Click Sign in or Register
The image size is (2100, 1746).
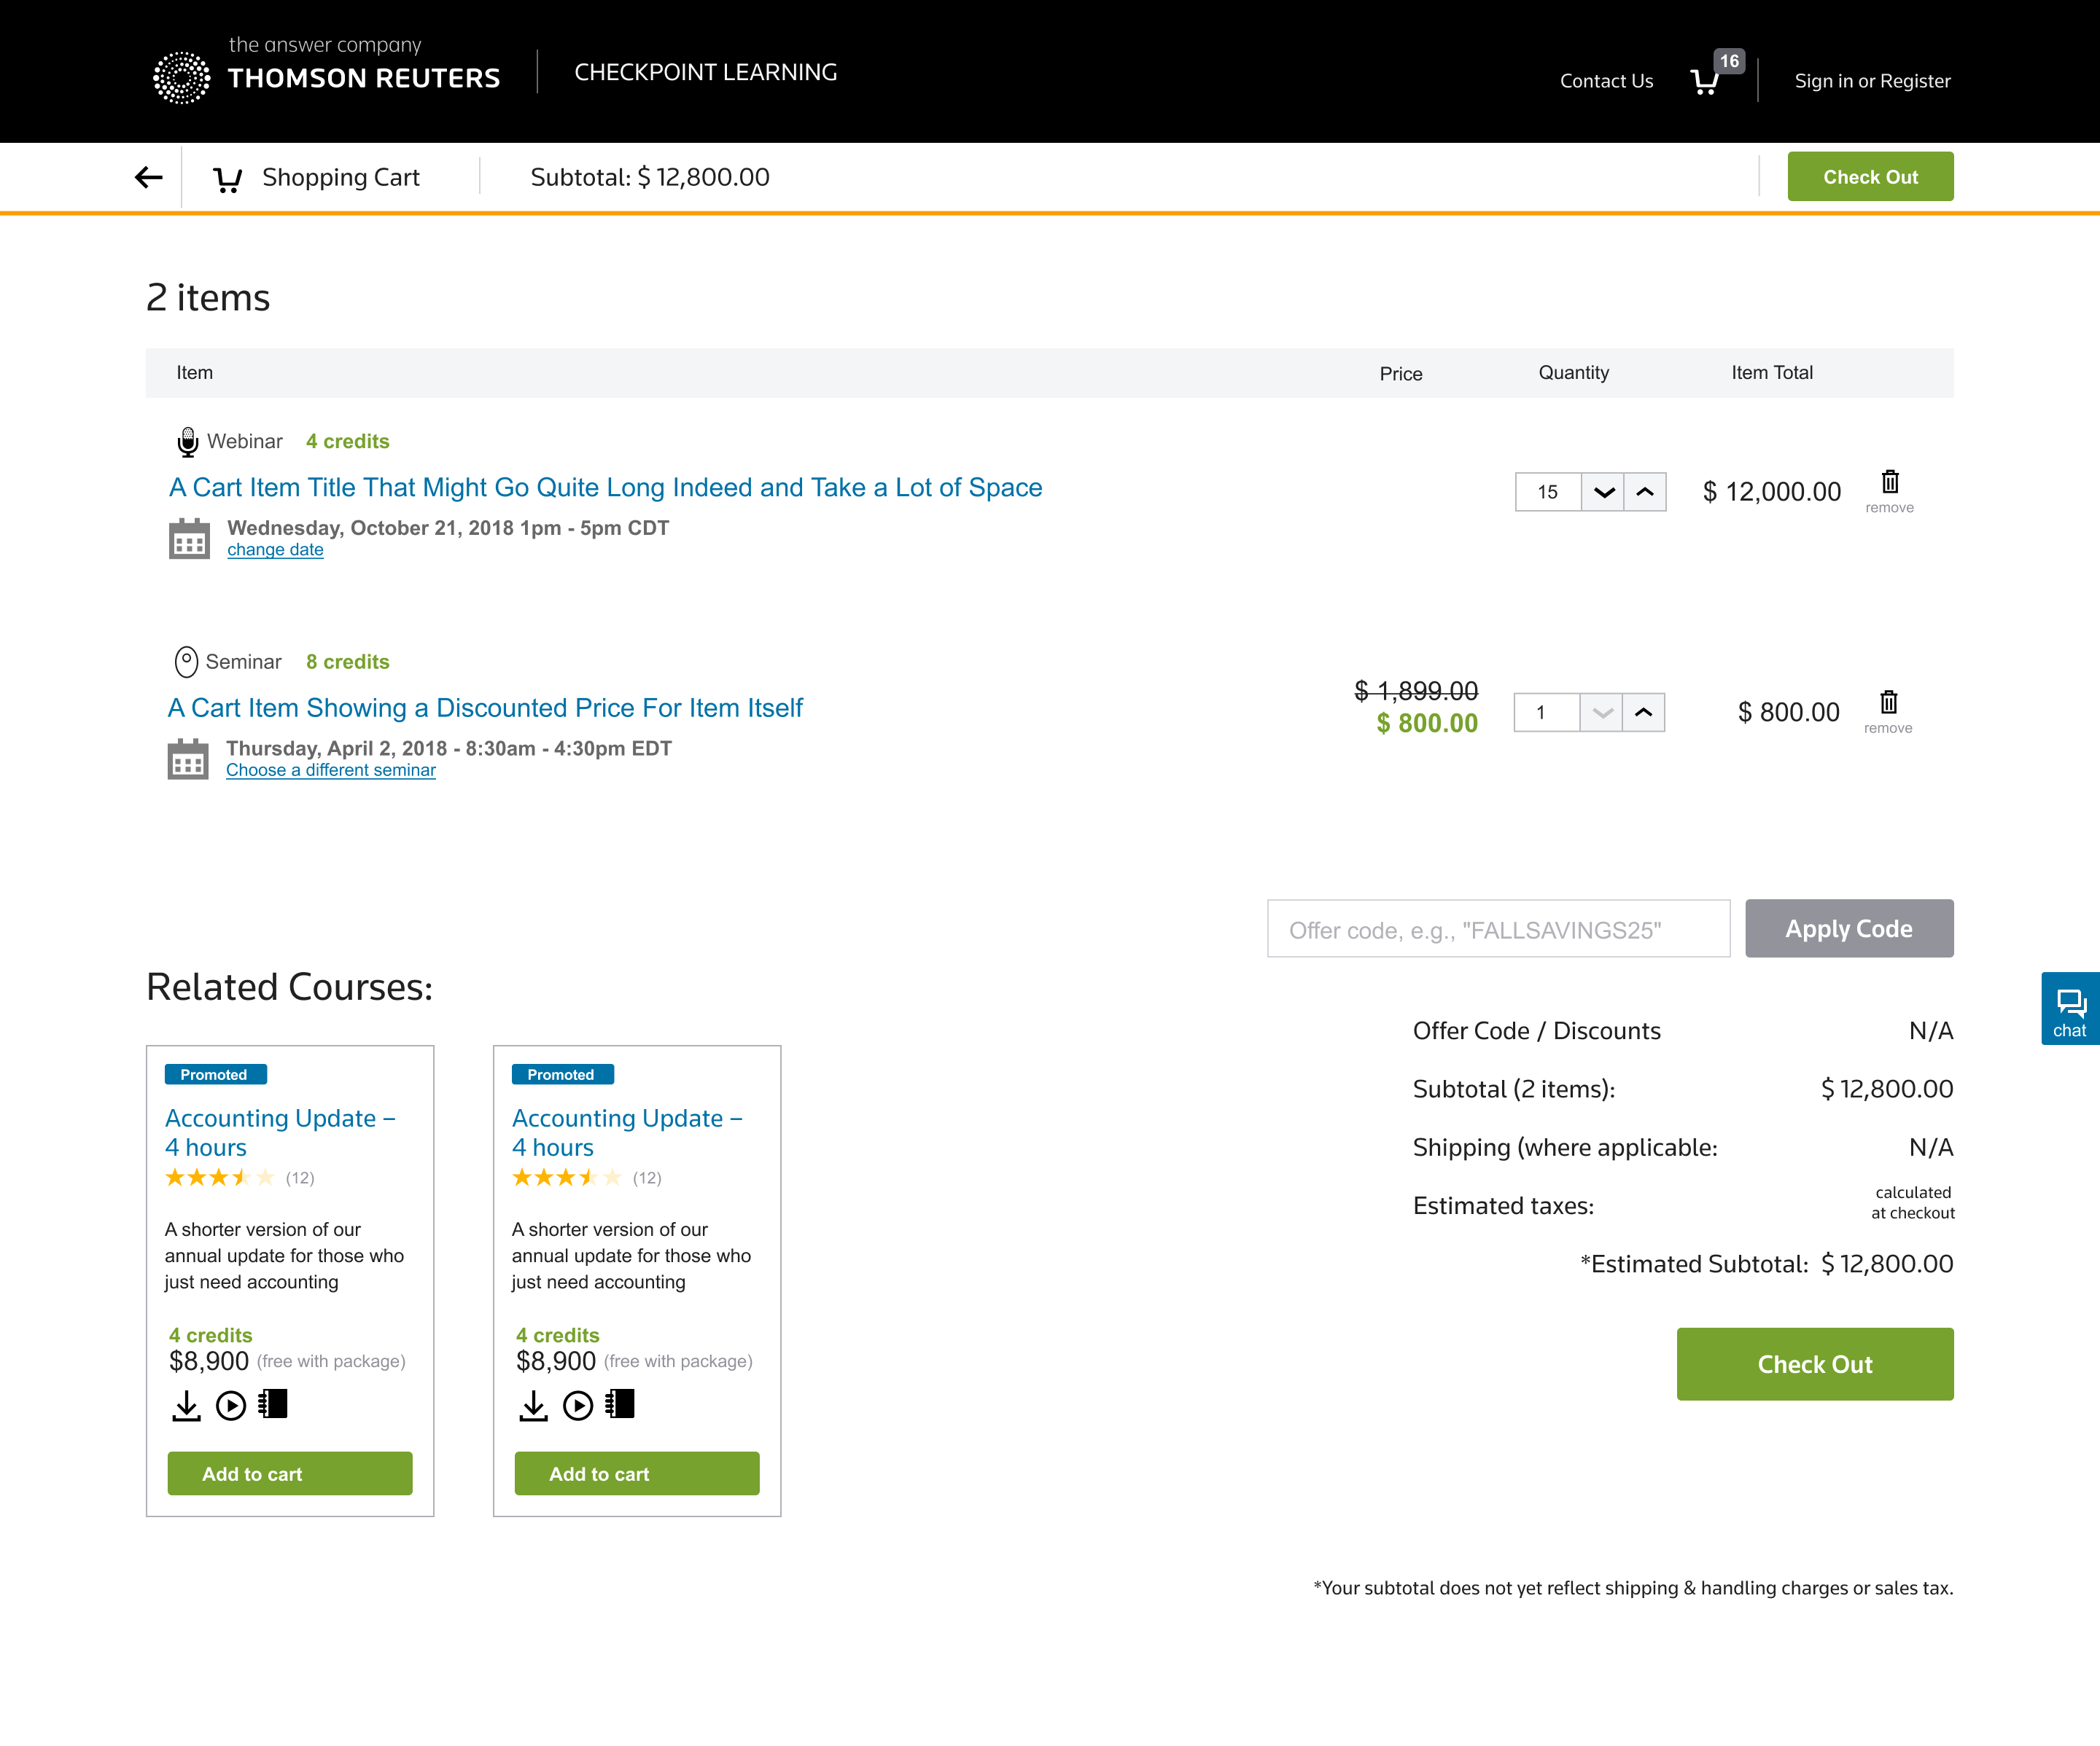coord(1872,81)
